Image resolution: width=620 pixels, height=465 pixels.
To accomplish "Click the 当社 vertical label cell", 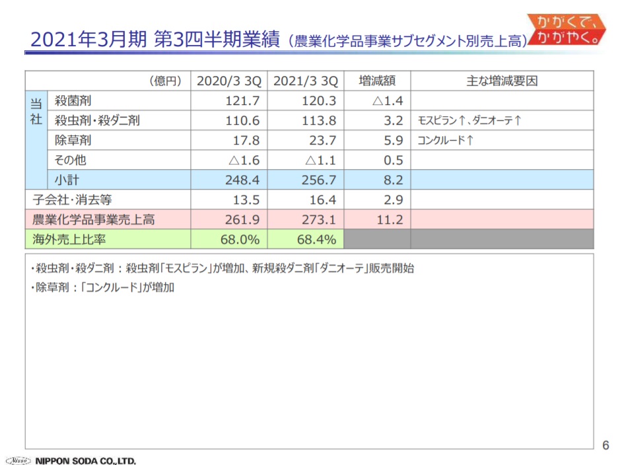I will [36, 140].
